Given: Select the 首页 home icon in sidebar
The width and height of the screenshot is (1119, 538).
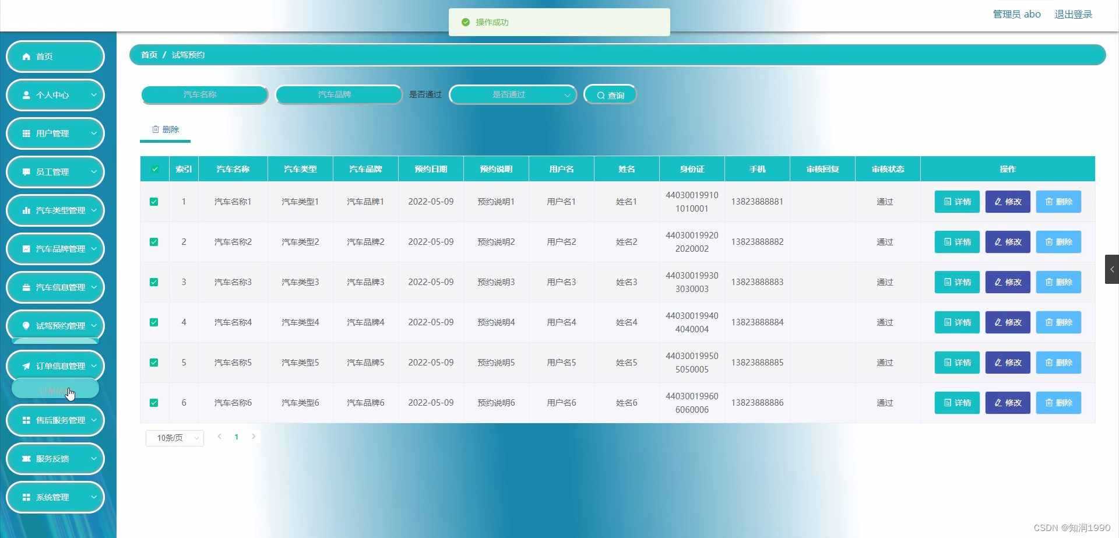Looking at the screenshot, I should [25, 56].
